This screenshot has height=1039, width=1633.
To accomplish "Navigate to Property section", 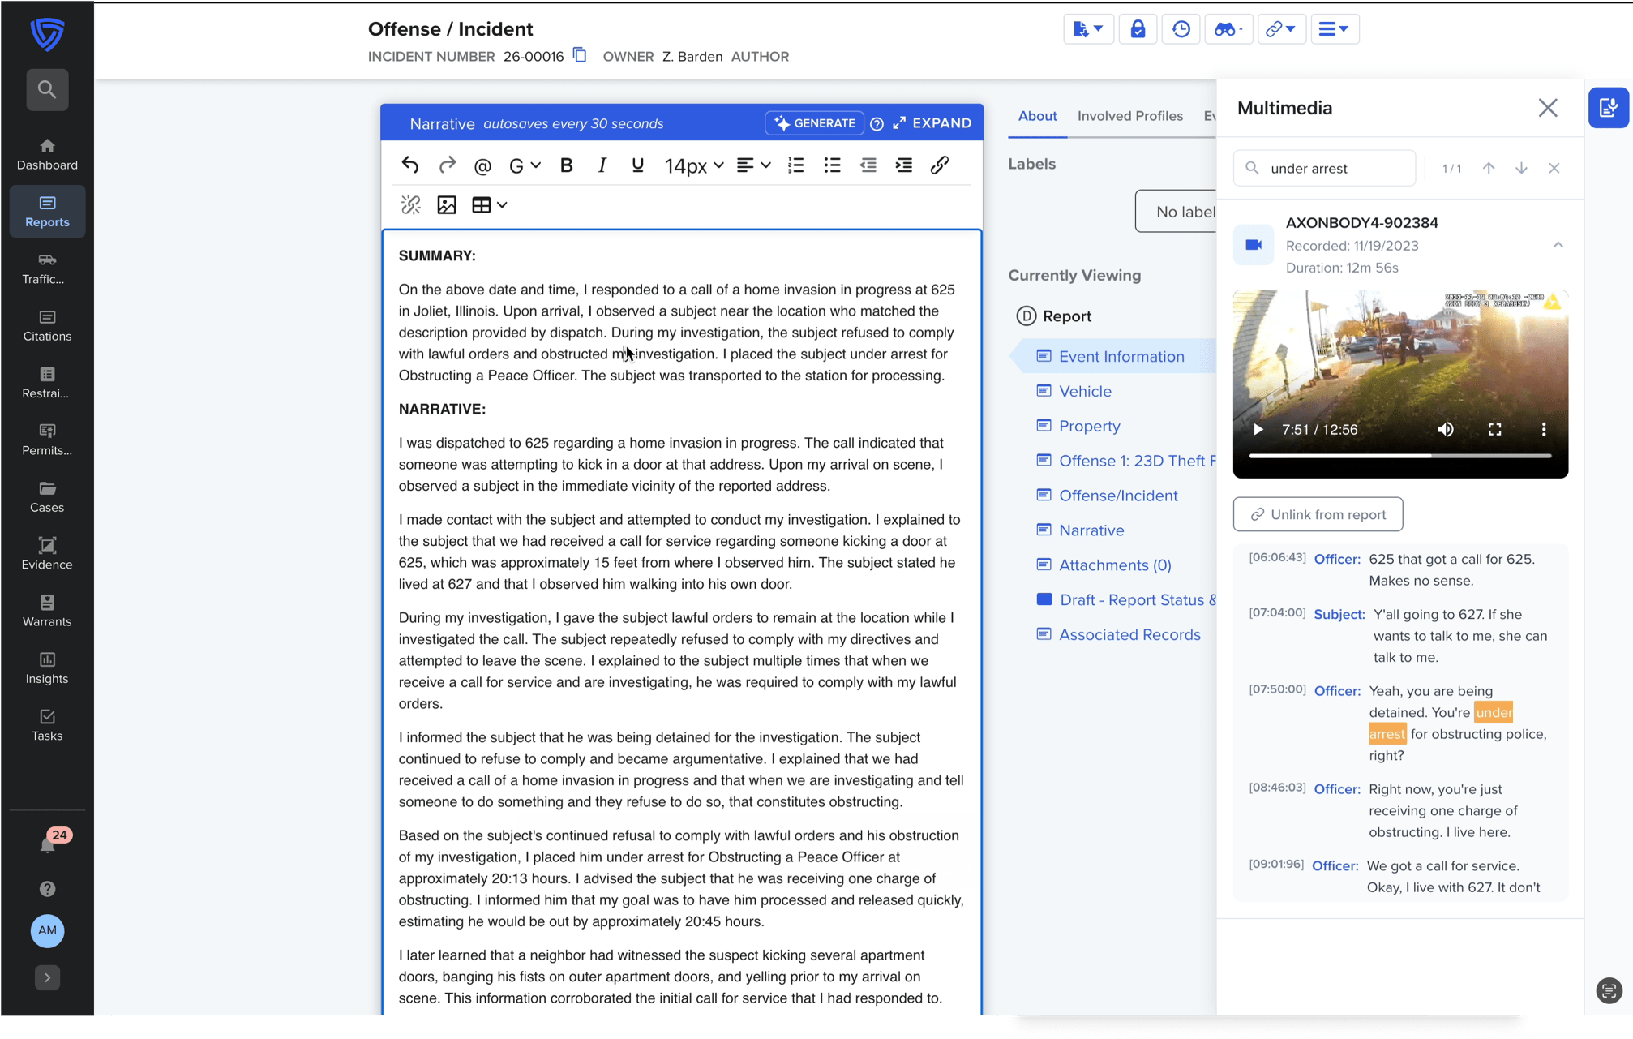I will click(1089, 427).
